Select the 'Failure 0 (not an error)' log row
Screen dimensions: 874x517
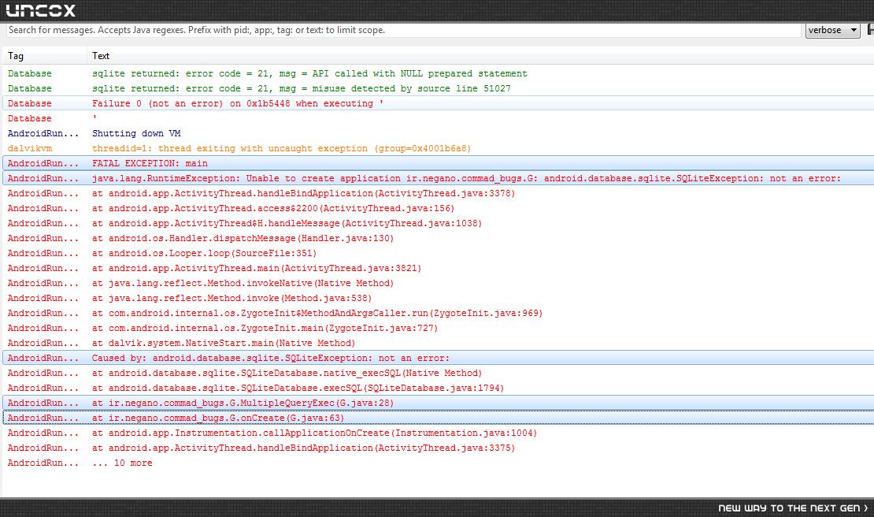point(438,104)
